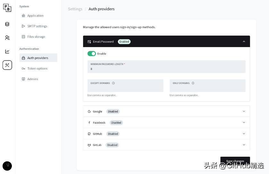The image size is (269, 174).
Task: Click the Google Disabled badge
Action: tap(113, 112)
